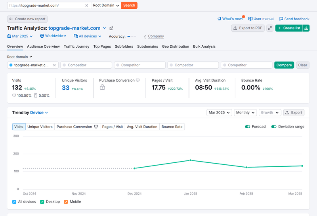Click the What's new megaphone icon
The image size is (317, 216).
click(x=219, y=19)
